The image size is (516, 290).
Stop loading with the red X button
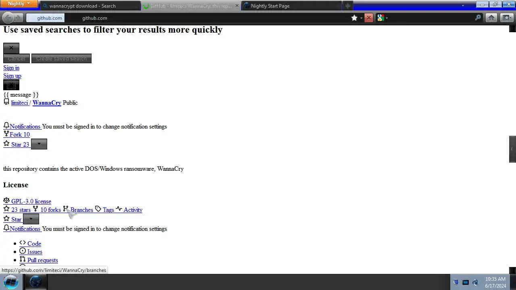(368, 18)
